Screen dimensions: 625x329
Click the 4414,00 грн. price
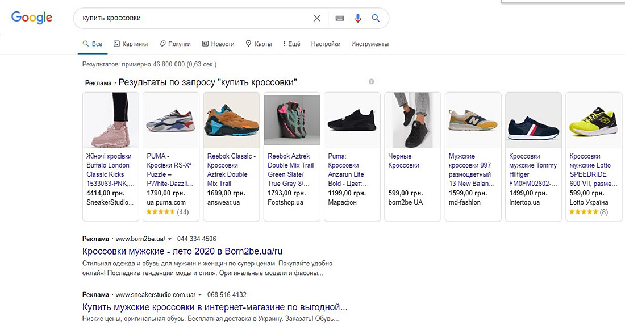tap(105, 193)
